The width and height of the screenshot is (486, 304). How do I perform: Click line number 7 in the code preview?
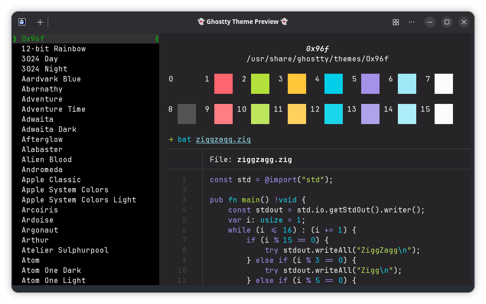pyautogui.click(x=184, y=240)
